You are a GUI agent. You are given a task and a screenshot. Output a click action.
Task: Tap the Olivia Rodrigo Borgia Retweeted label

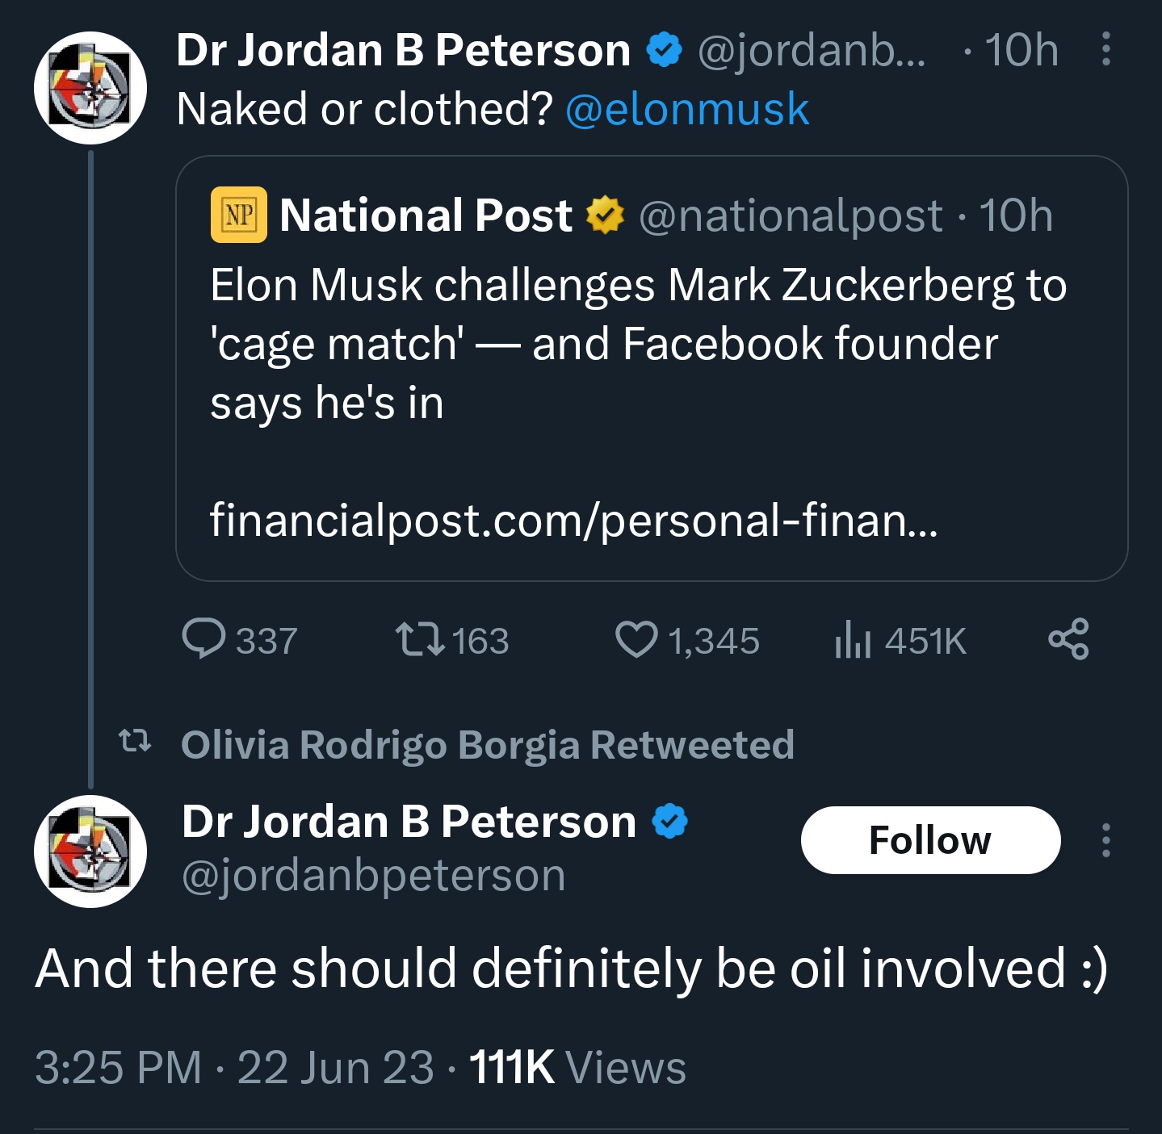(x=488, y=744)
